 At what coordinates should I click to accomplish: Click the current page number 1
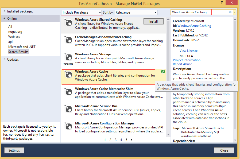tap(105, 140)
